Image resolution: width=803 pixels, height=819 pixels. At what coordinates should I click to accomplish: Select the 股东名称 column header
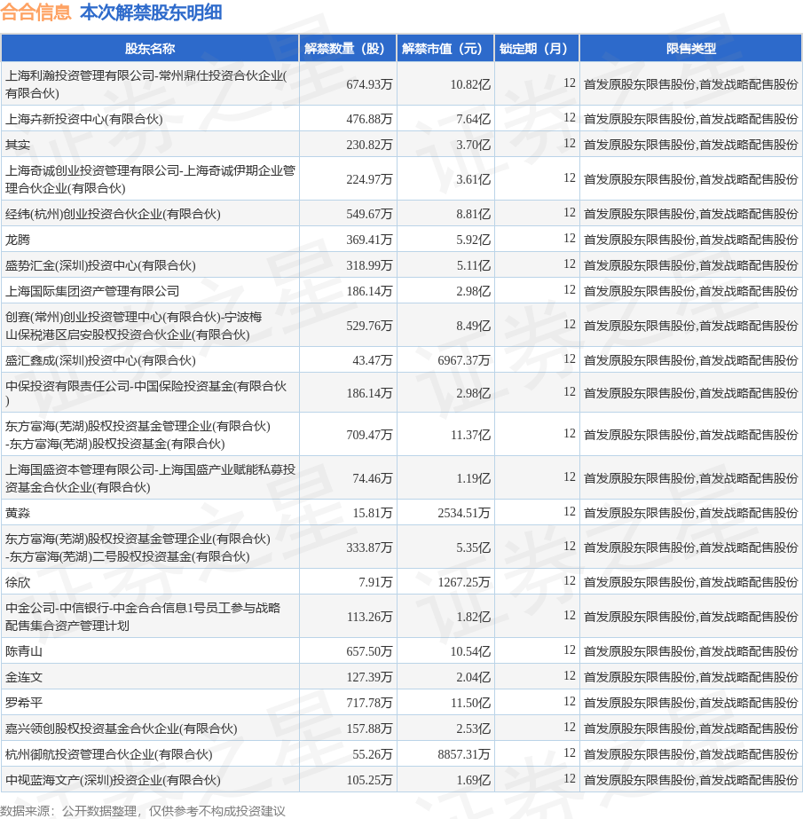150,49
